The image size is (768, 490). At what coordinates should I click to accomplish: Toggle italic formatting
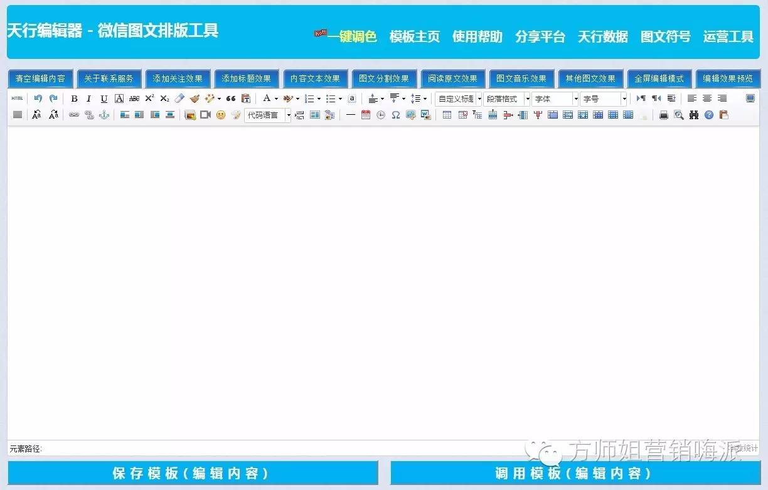pos(88,99)
